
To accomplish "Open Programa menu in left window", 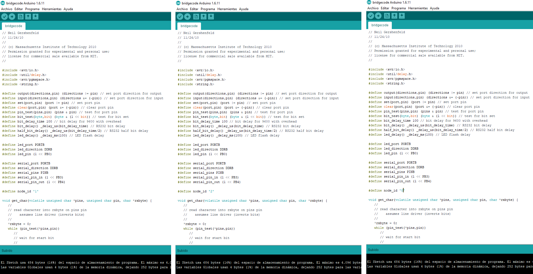I will (32, 9).
